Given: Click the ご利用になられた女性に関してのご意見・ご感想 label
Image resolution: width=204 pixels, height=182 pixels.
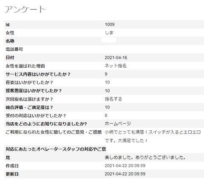Looking at the screenshot, I should point(54,132).
